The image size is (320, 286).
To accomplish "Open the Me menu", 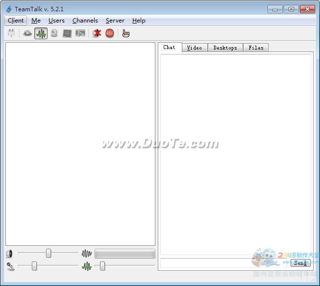I will pos(36,21).
